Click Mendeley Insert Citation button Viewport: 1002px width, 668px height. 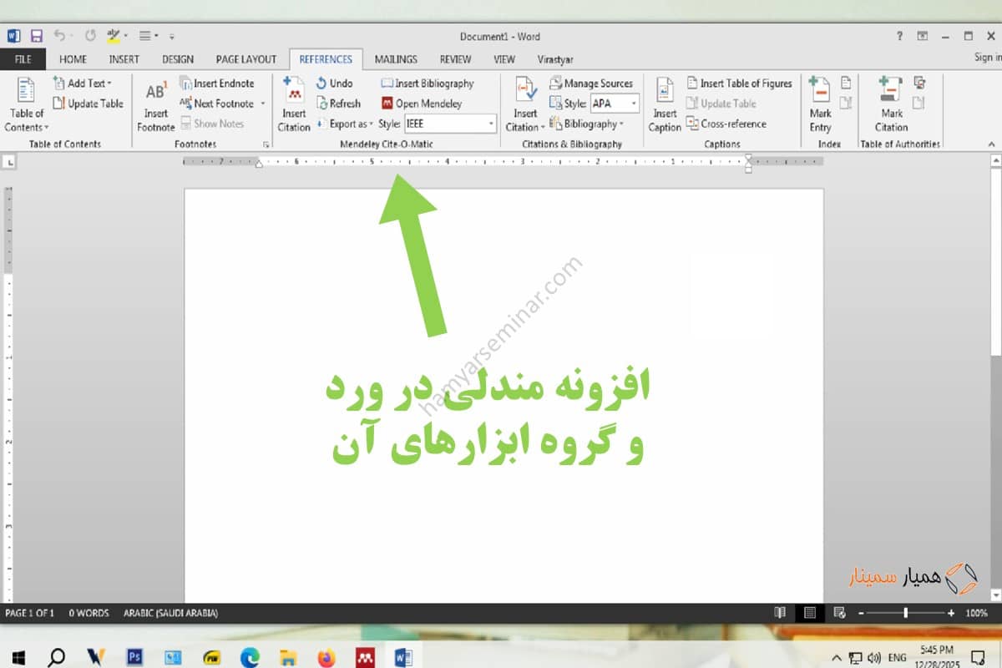(x=294, y=105)
